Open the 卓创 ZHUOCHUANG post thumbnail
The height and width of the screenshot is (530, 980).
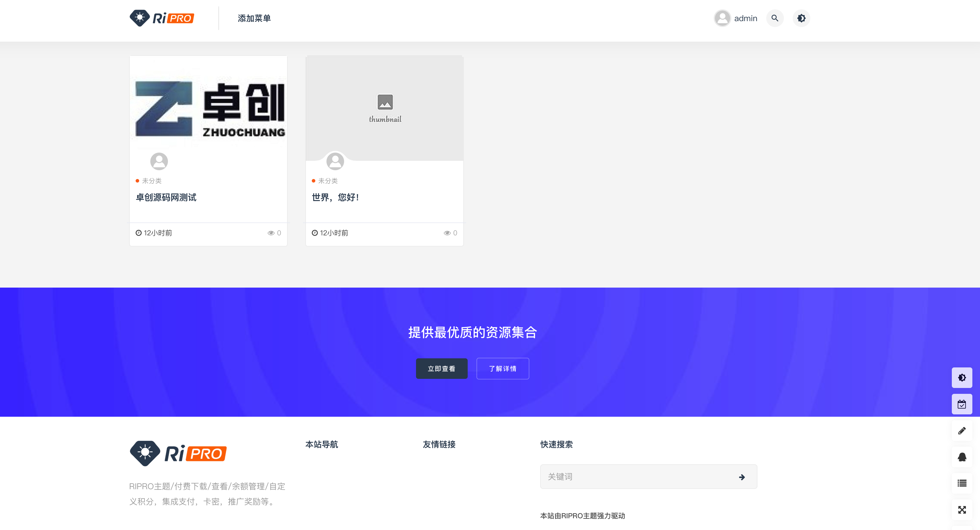[208, 108]
